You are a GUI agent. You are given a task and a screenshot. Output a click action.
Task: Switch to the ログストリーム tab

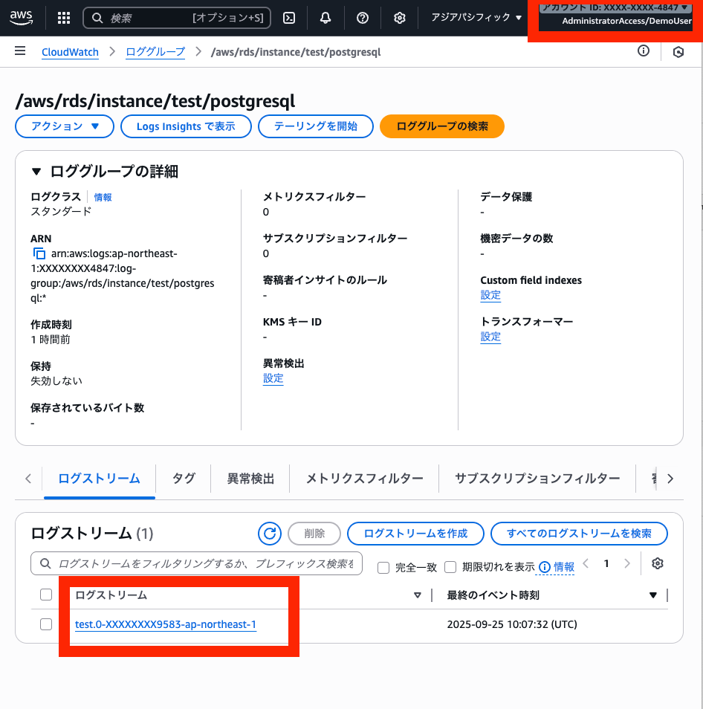[99, 479]
